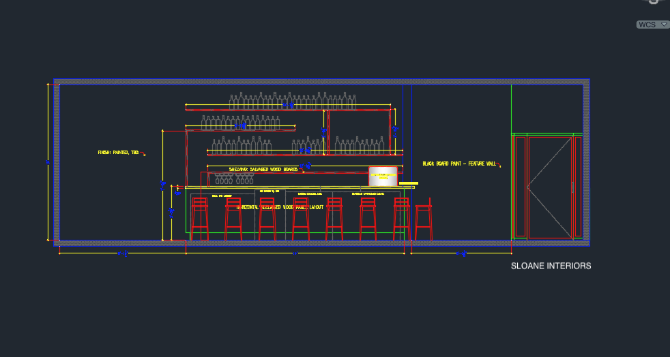Click the ViewCube compass at top right
Image resolution: width=670 pixels, height=357 pixels.
pyautogui.click(x=654, y=2)
